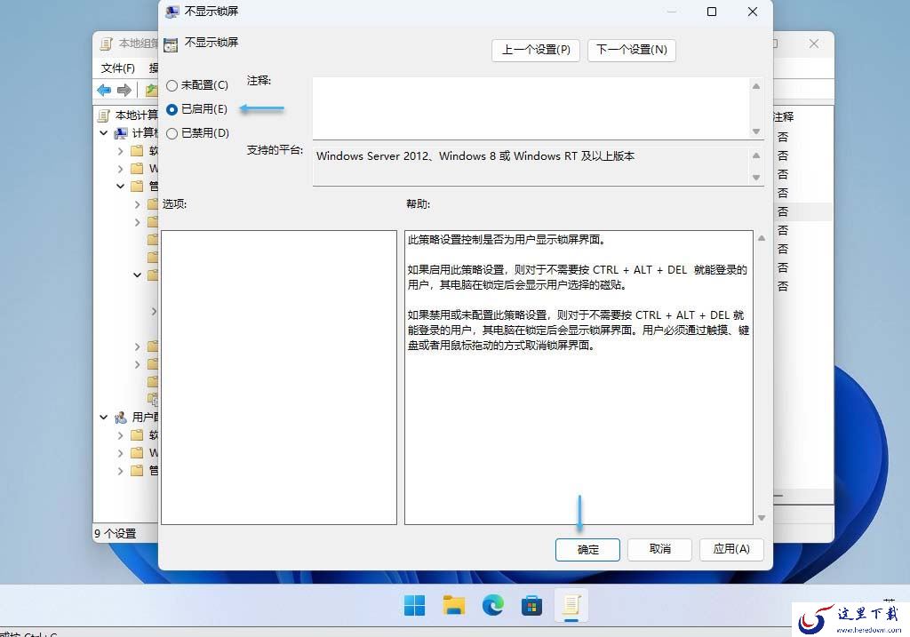Open the Windows Start menu
This screenshot has height=637, width=910.
tap(414, 605)
